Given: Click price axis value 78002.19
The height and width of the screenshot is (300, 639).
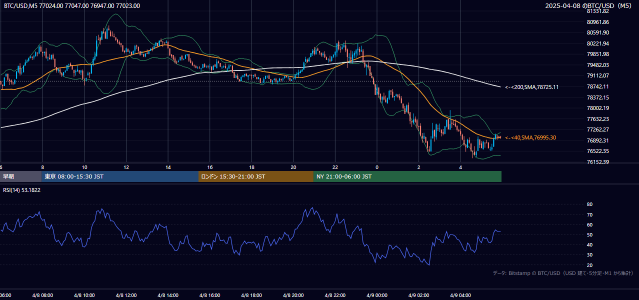Looking at the screenshot, I should click(x=597, y=108).
